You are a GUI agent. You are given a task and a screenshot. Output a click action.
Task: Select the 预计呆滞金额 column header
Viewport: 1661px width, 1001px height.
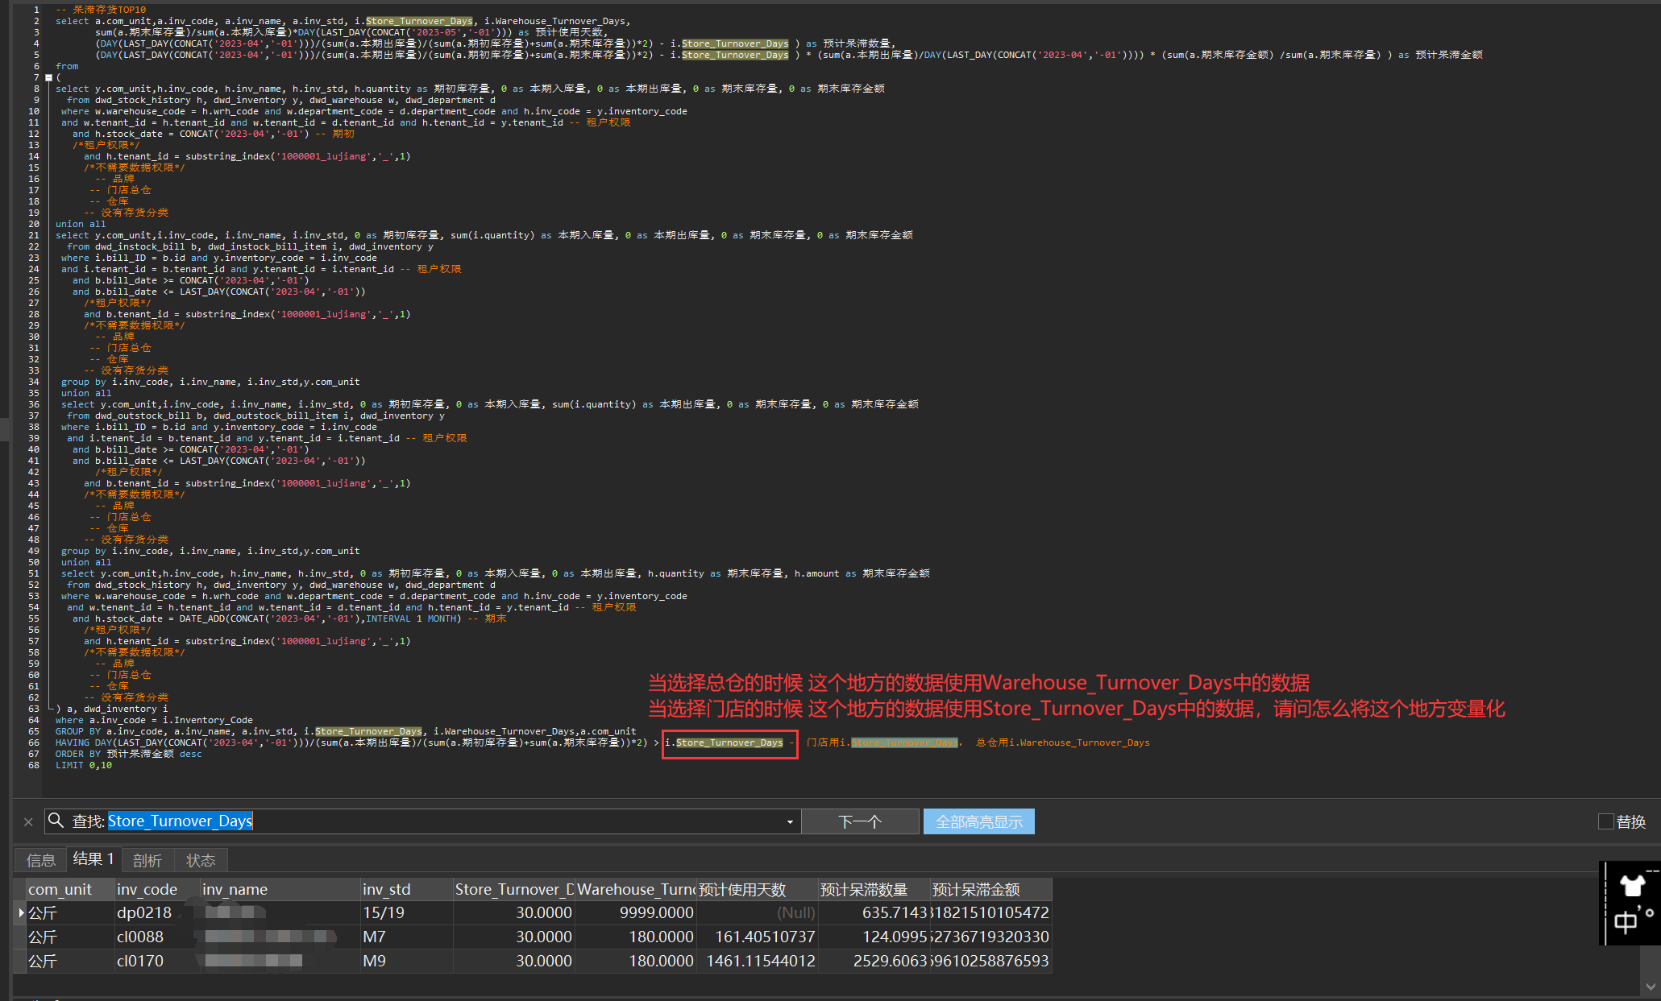[x=991, y=889]
